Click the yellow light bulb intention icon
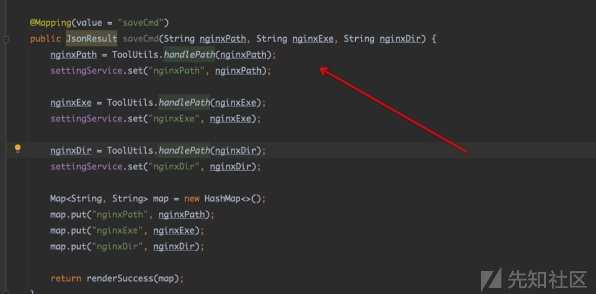The width and height of the screenshot is (596, 294). coord(18,149)
